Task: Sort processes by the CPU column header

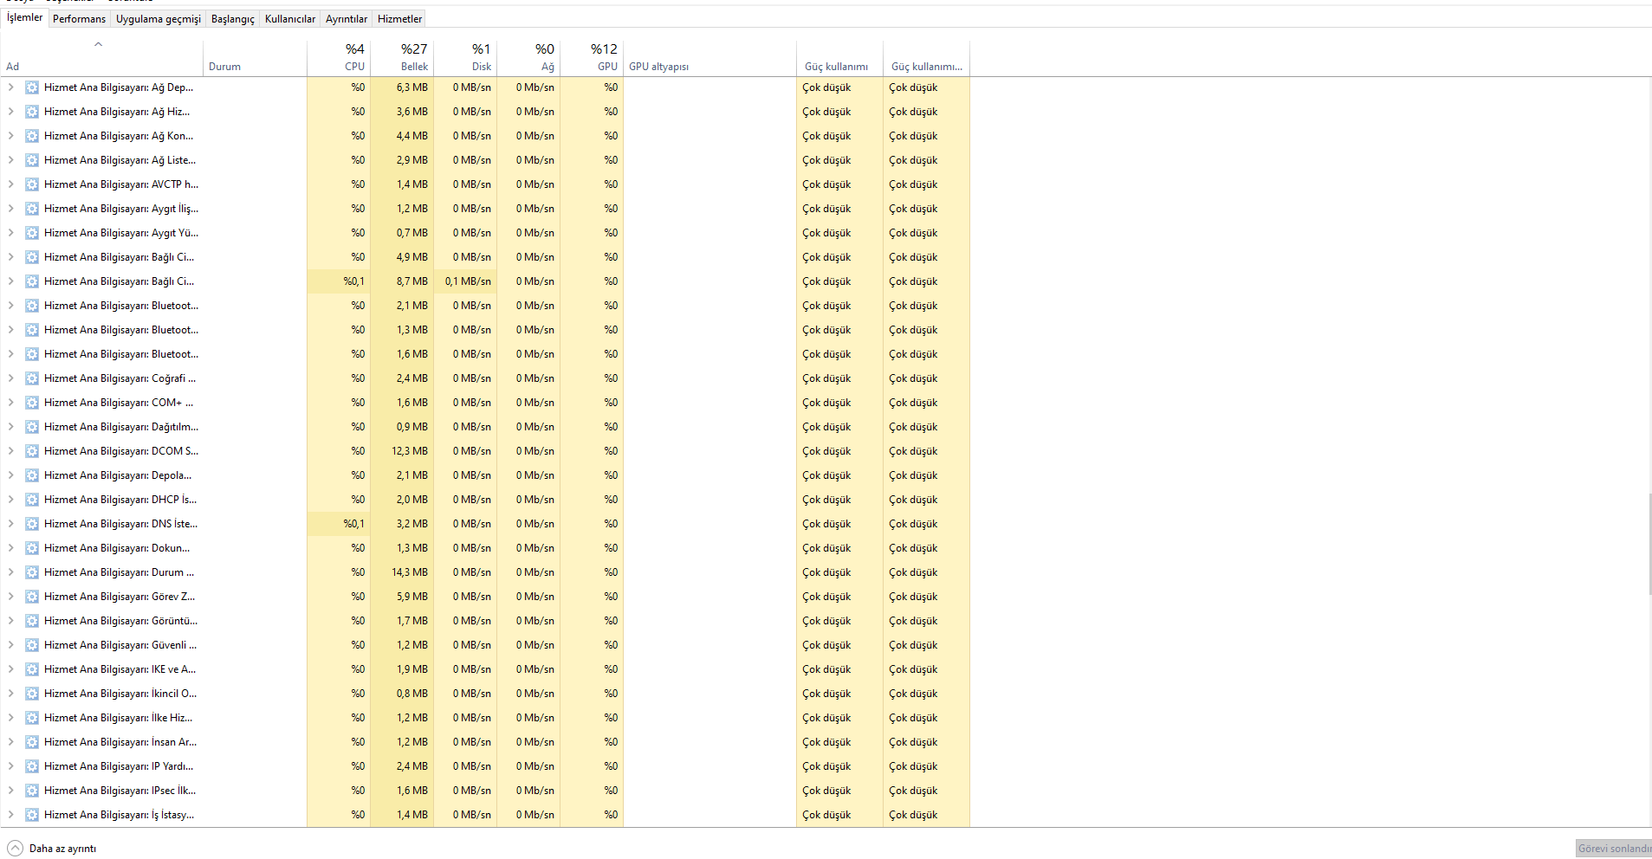Action: [x=339, y=58]
